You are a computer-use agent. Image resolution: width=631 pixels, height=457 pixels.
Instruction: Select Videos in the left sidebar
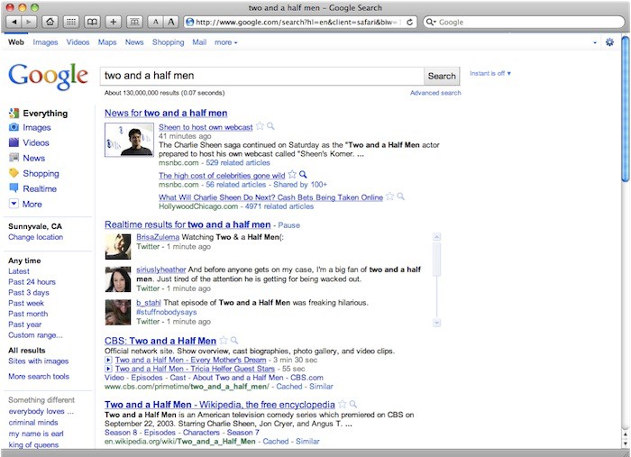pos(36,143)
